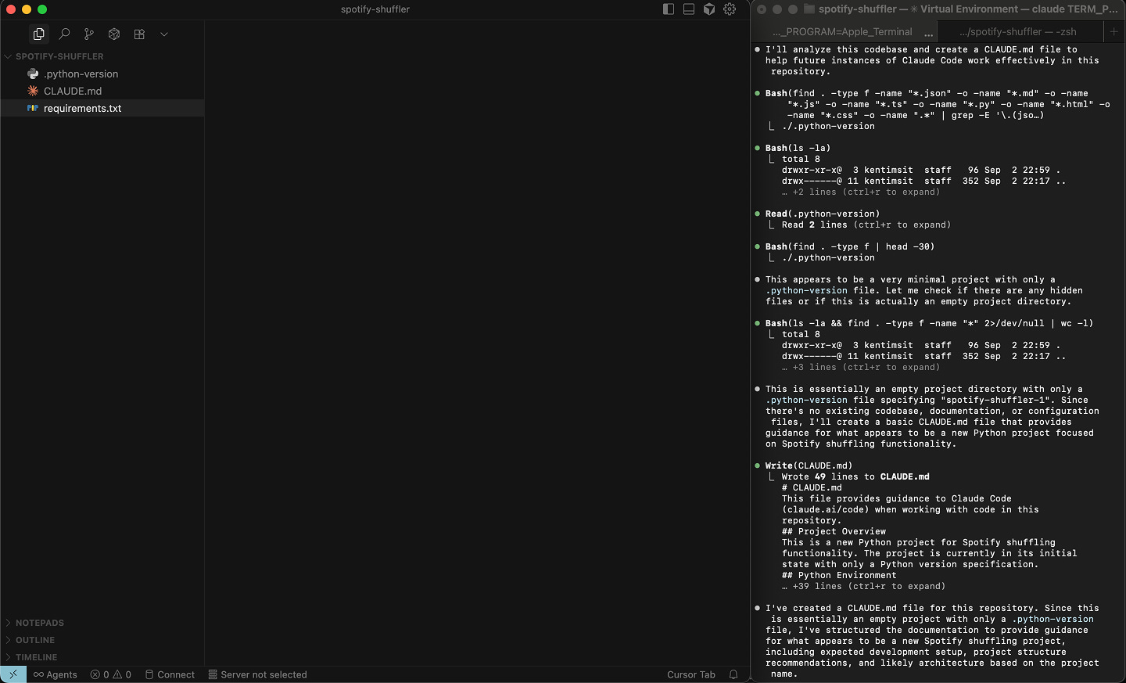Open the Source Control view icon

[89, 34]
